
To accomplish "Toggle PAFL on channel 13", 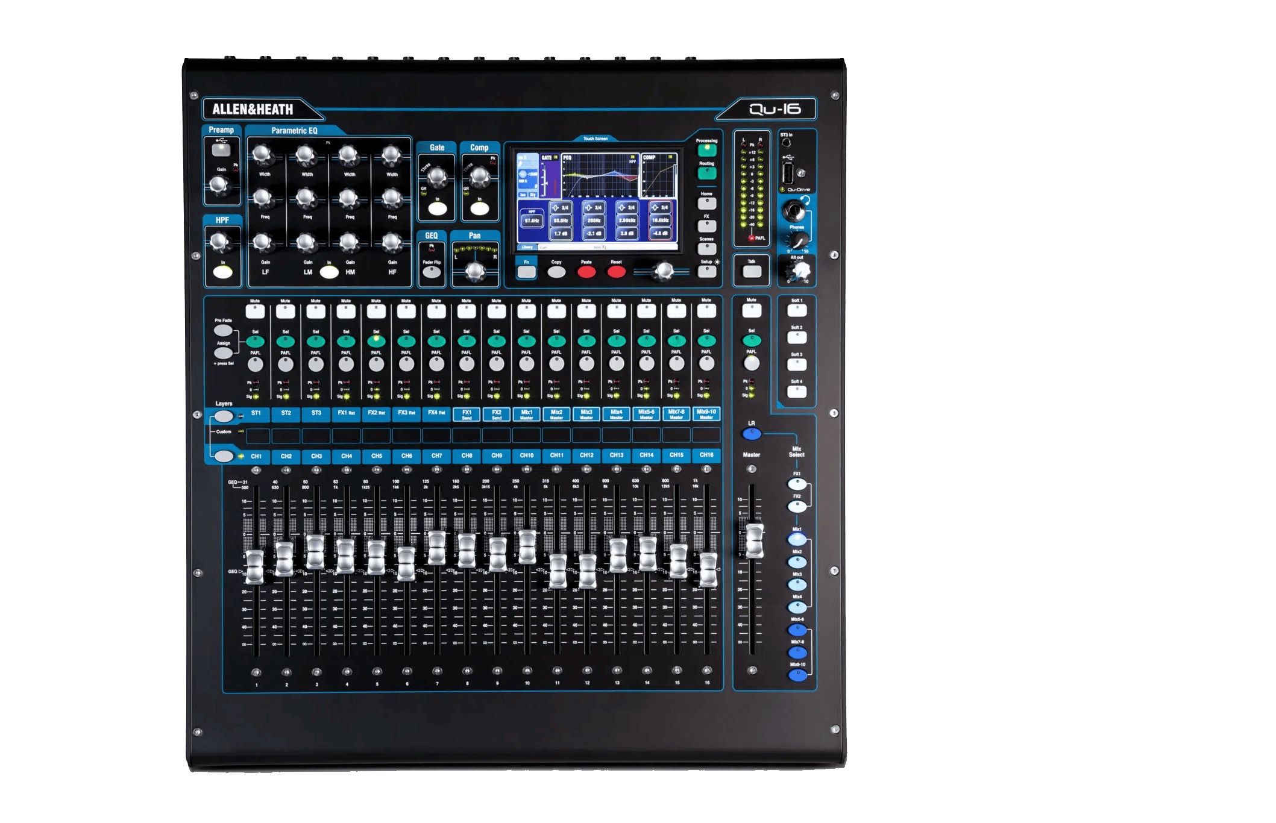I will [x=616, y=364].
